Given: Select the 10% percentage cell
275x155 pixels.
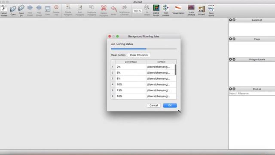Looking at the screenshot, I should [131, 84].
